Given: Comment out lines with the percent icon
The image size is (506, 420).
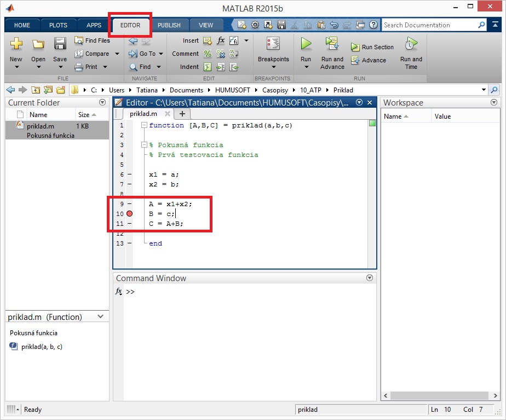Looking at the screenshot, I should (208, 54).
